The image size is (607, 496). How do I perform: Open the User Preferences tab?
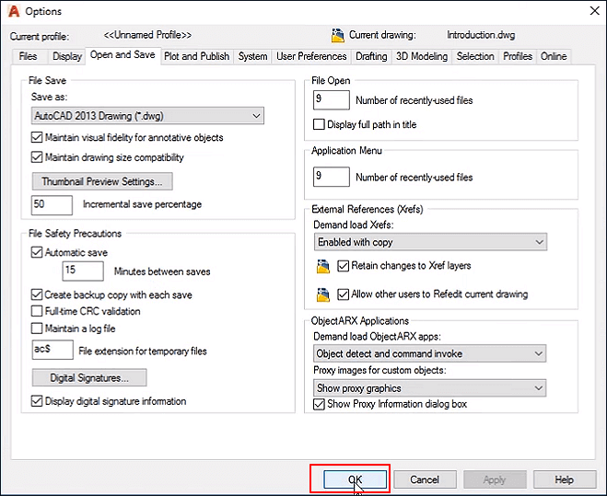311,56
